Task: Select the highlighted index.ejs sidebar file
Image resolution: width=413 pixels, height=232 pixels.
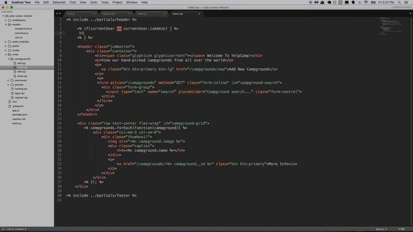Action: (27, 68)
